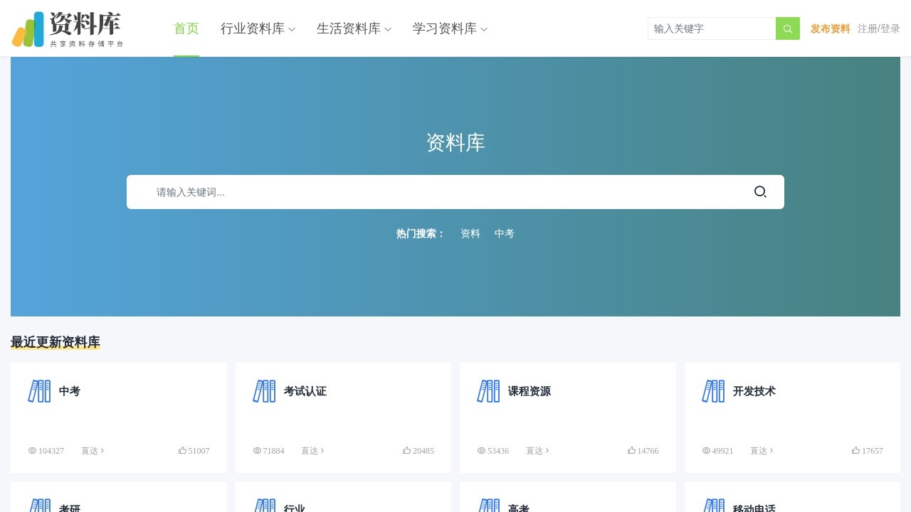Viewport: 911px width, 512px height.
Task: Select the hot search term 中考
Action: [x=504, y=233]
